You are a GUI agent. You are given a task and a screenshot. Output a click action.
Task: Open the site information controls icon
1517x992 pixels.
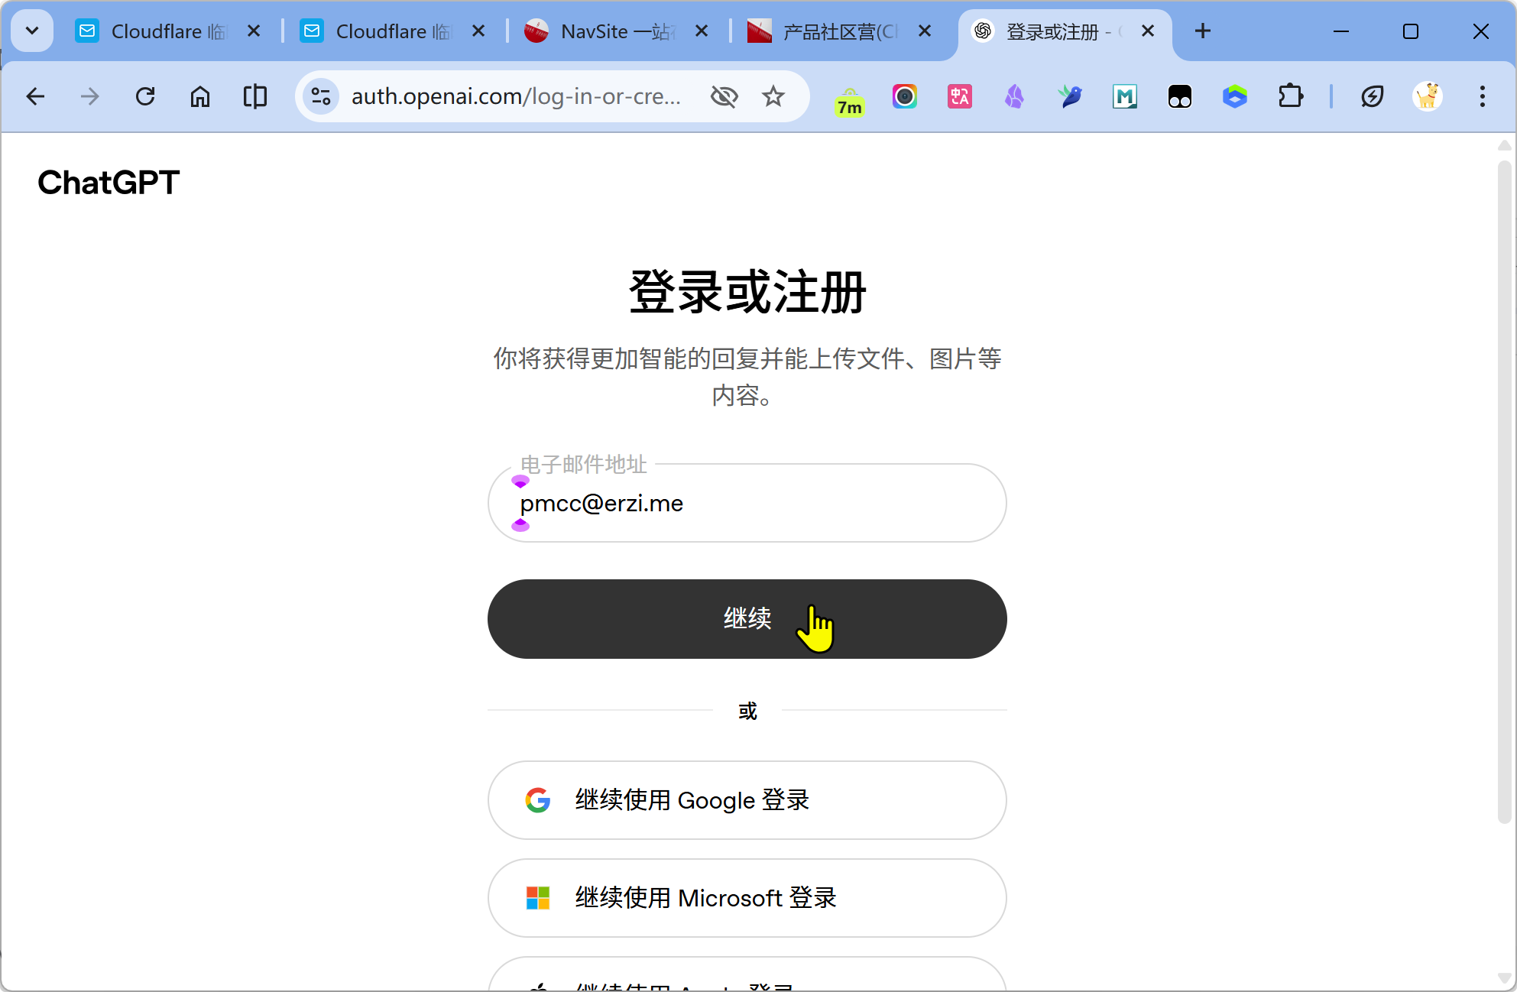[x=321, y=96]
